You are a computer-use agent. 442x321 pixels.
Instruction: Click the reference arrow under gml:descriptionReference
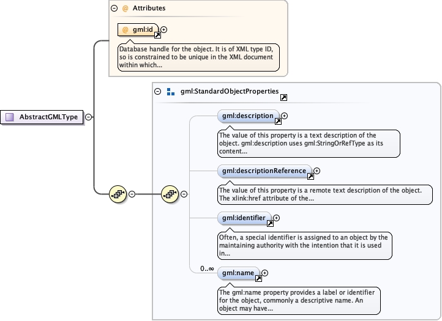point(310,177)
